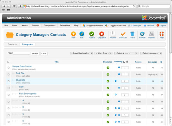Check the category A row checkbox
This screenshot has height=126, width=172.
point(9,102)
